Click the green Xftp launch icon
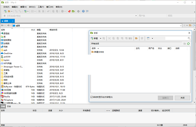 coord(73,11)
